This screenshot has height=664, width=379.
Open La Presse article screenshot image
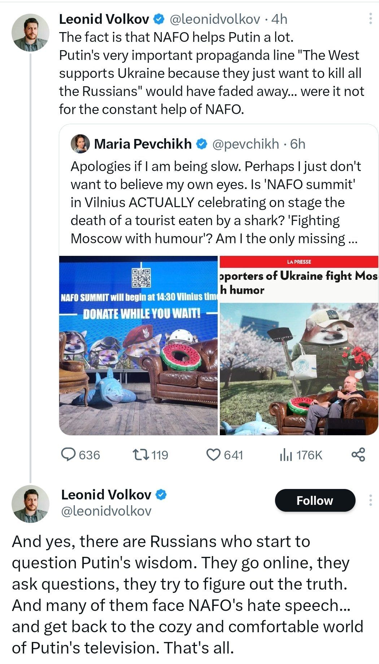299,345
